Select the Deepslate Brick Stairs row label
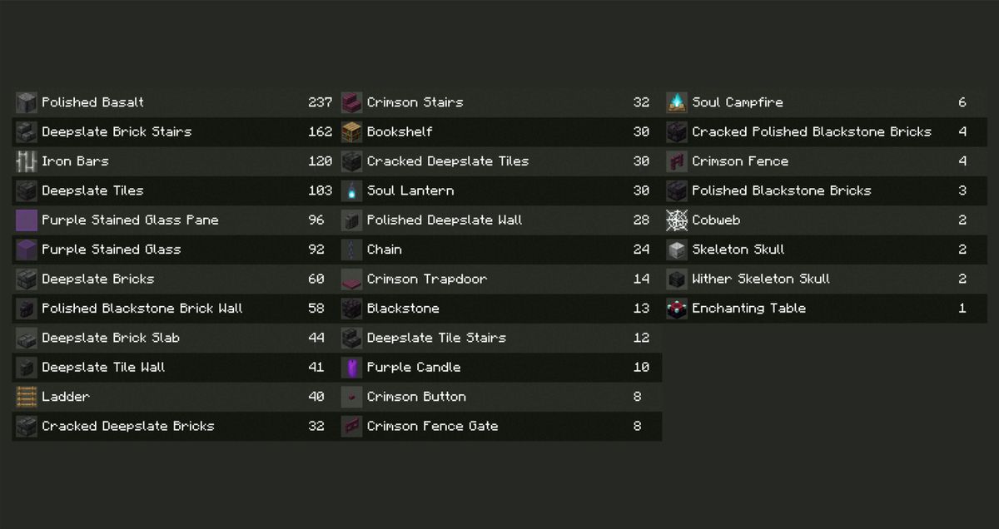Screen dimensions: 999x529 pos(117,131)
